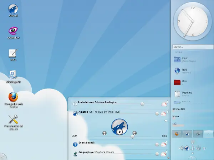Click the tiny settings icon at mixer corner
Screen dimensions: 214x160
tap(168, 158)
